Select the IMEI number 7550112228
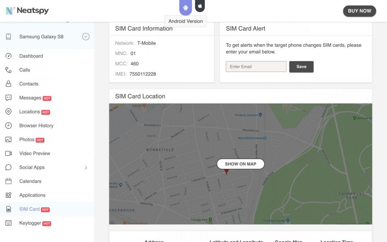387x242 pixels. pyautogui.click(x=143, y=74)
